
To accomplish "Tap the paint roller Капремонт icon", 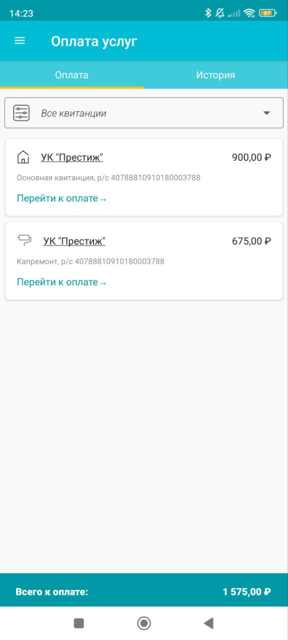I will [24, 240].
